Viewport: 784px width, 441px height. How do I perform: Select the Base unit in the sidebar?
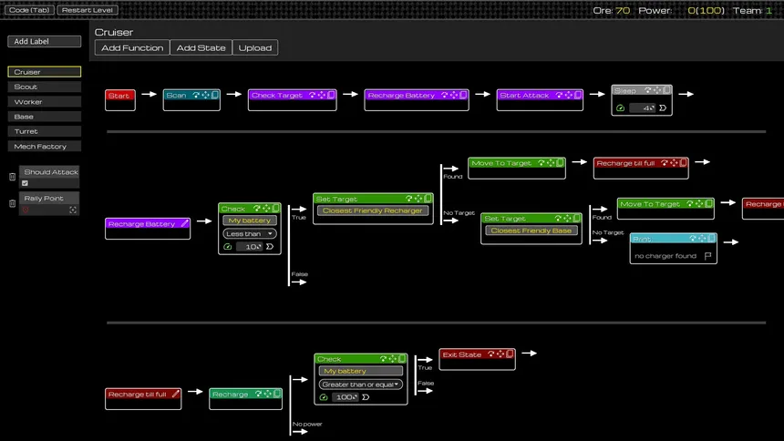(x=45, y=117)
